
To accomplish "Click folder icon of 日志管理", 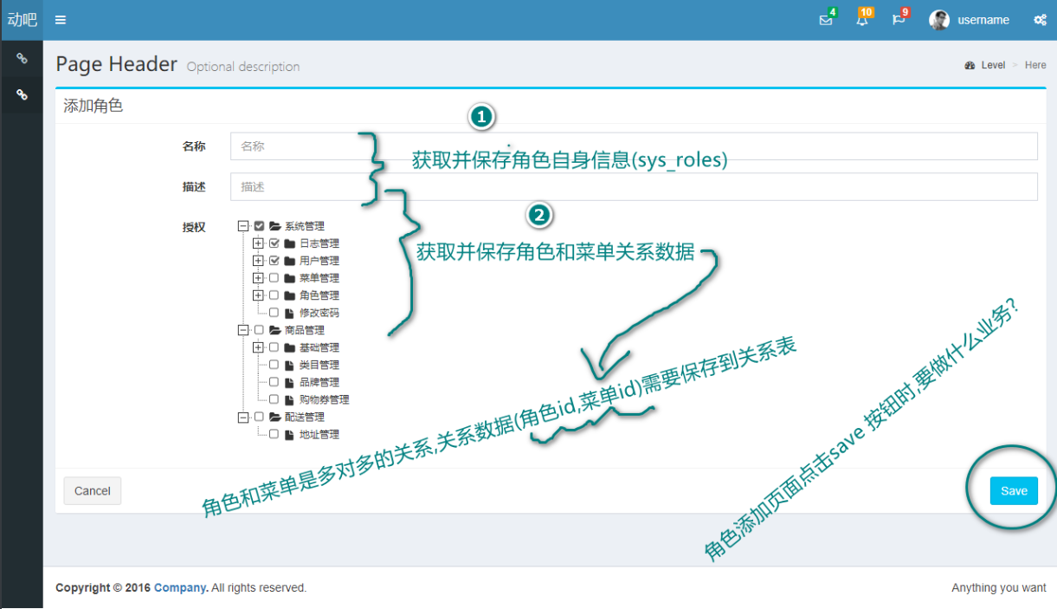I will click(x=290, y=243).
